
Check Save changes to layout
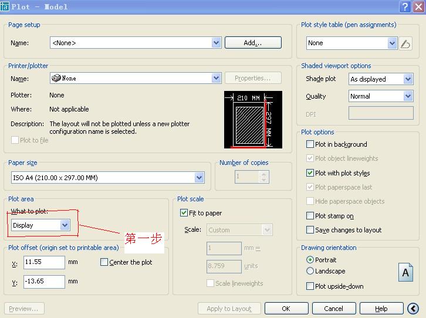pyautogui.click(x=310, y=230)
